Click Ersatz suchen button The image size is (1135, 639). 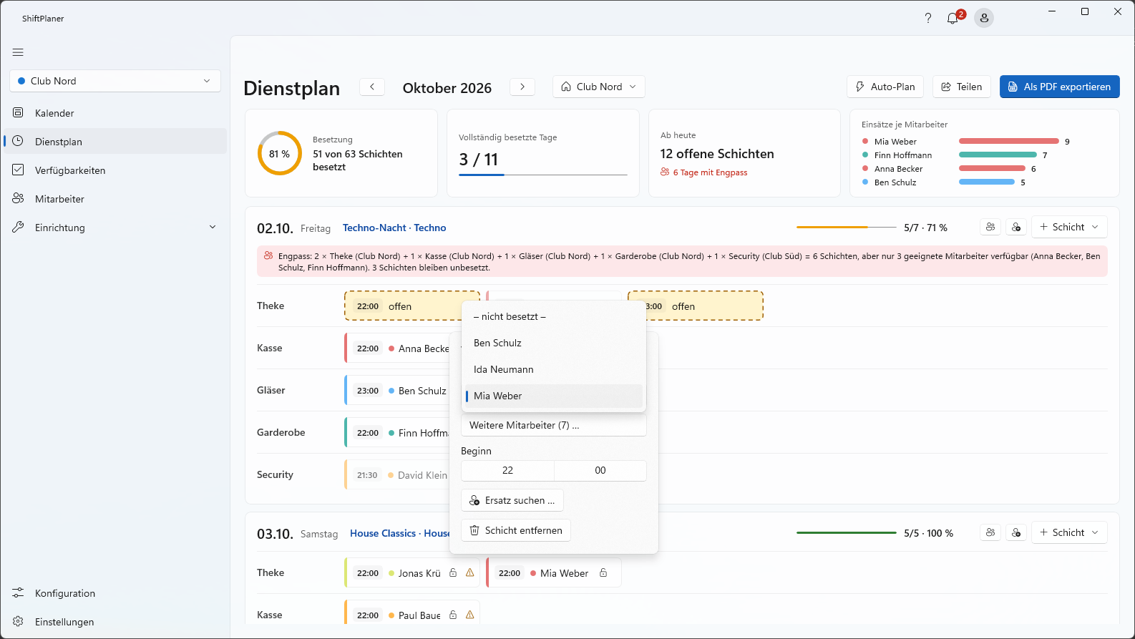[x=512, y=500]
